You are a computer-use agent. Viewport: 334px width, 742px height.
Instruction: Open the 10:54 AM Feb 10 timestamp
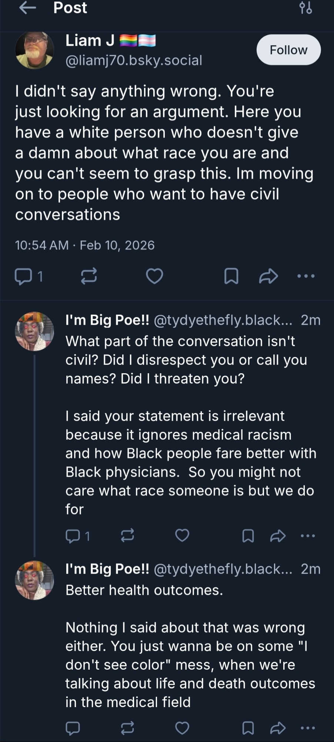point(85,245)
